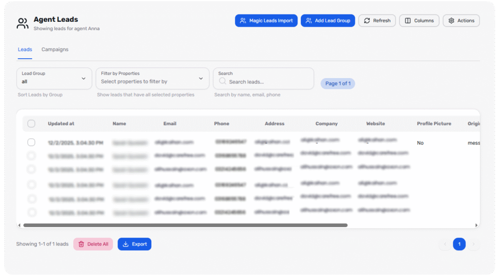Click the Magic Leads Import button

coord(266,21)
